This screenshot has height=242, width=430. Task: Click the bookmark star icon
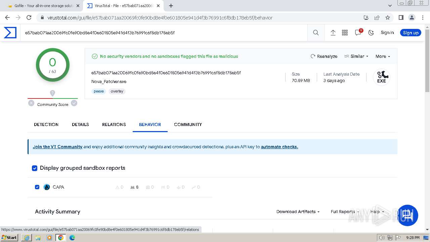[388, 17]
